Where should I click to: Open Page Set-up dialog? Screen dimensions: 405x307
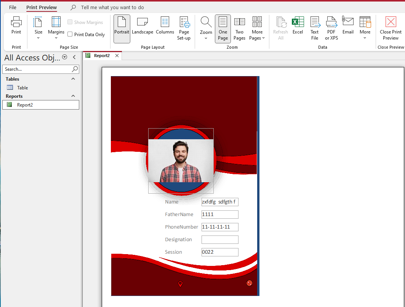[184, 29]
